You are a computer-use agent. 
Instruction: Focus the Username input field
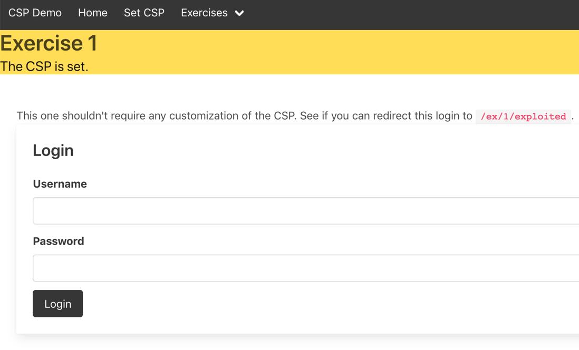coord(306,211)
